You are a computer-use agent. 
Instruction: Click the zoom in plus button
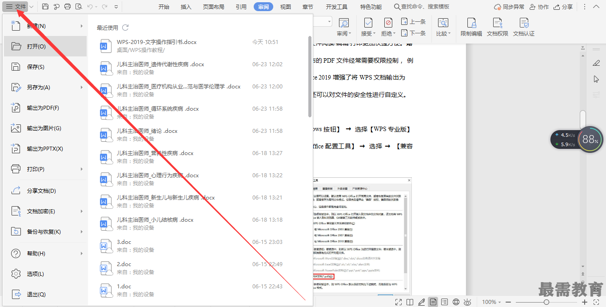(x=585, y=302)
